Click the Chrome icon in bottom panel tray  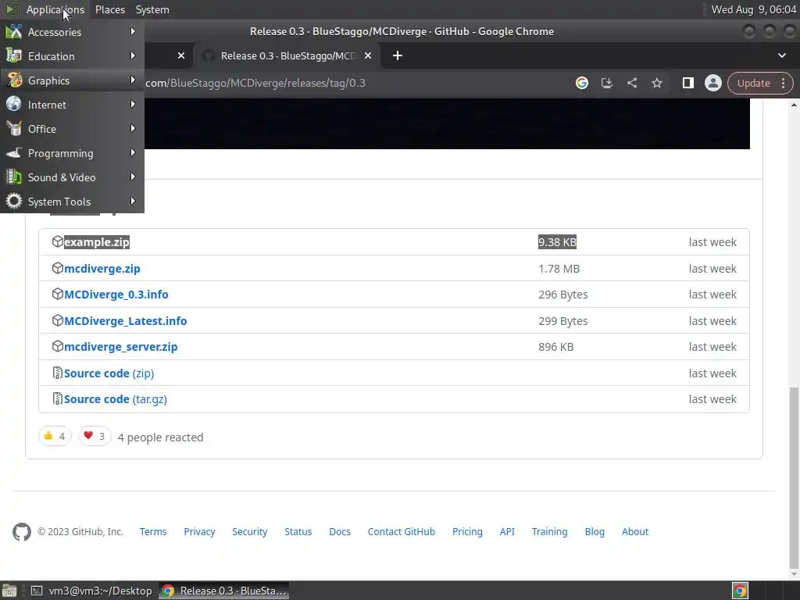[x=740, y=591]
